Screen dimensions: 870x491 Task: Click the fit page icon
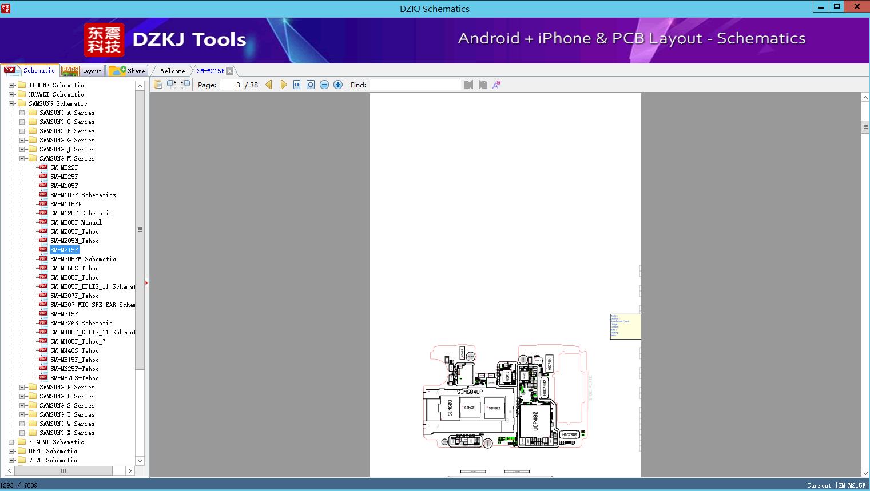[311, 85]
